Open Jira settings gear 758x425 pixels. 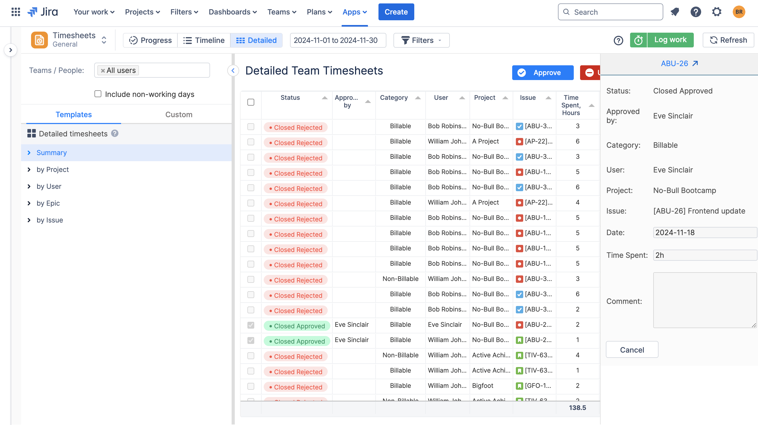[716, 12]
